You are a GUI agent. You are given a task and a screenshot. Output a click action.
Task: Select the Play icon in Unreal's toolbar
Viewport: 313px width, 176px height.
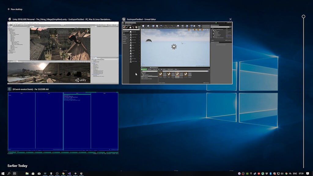pyautogui.click(x=194, y=26)
